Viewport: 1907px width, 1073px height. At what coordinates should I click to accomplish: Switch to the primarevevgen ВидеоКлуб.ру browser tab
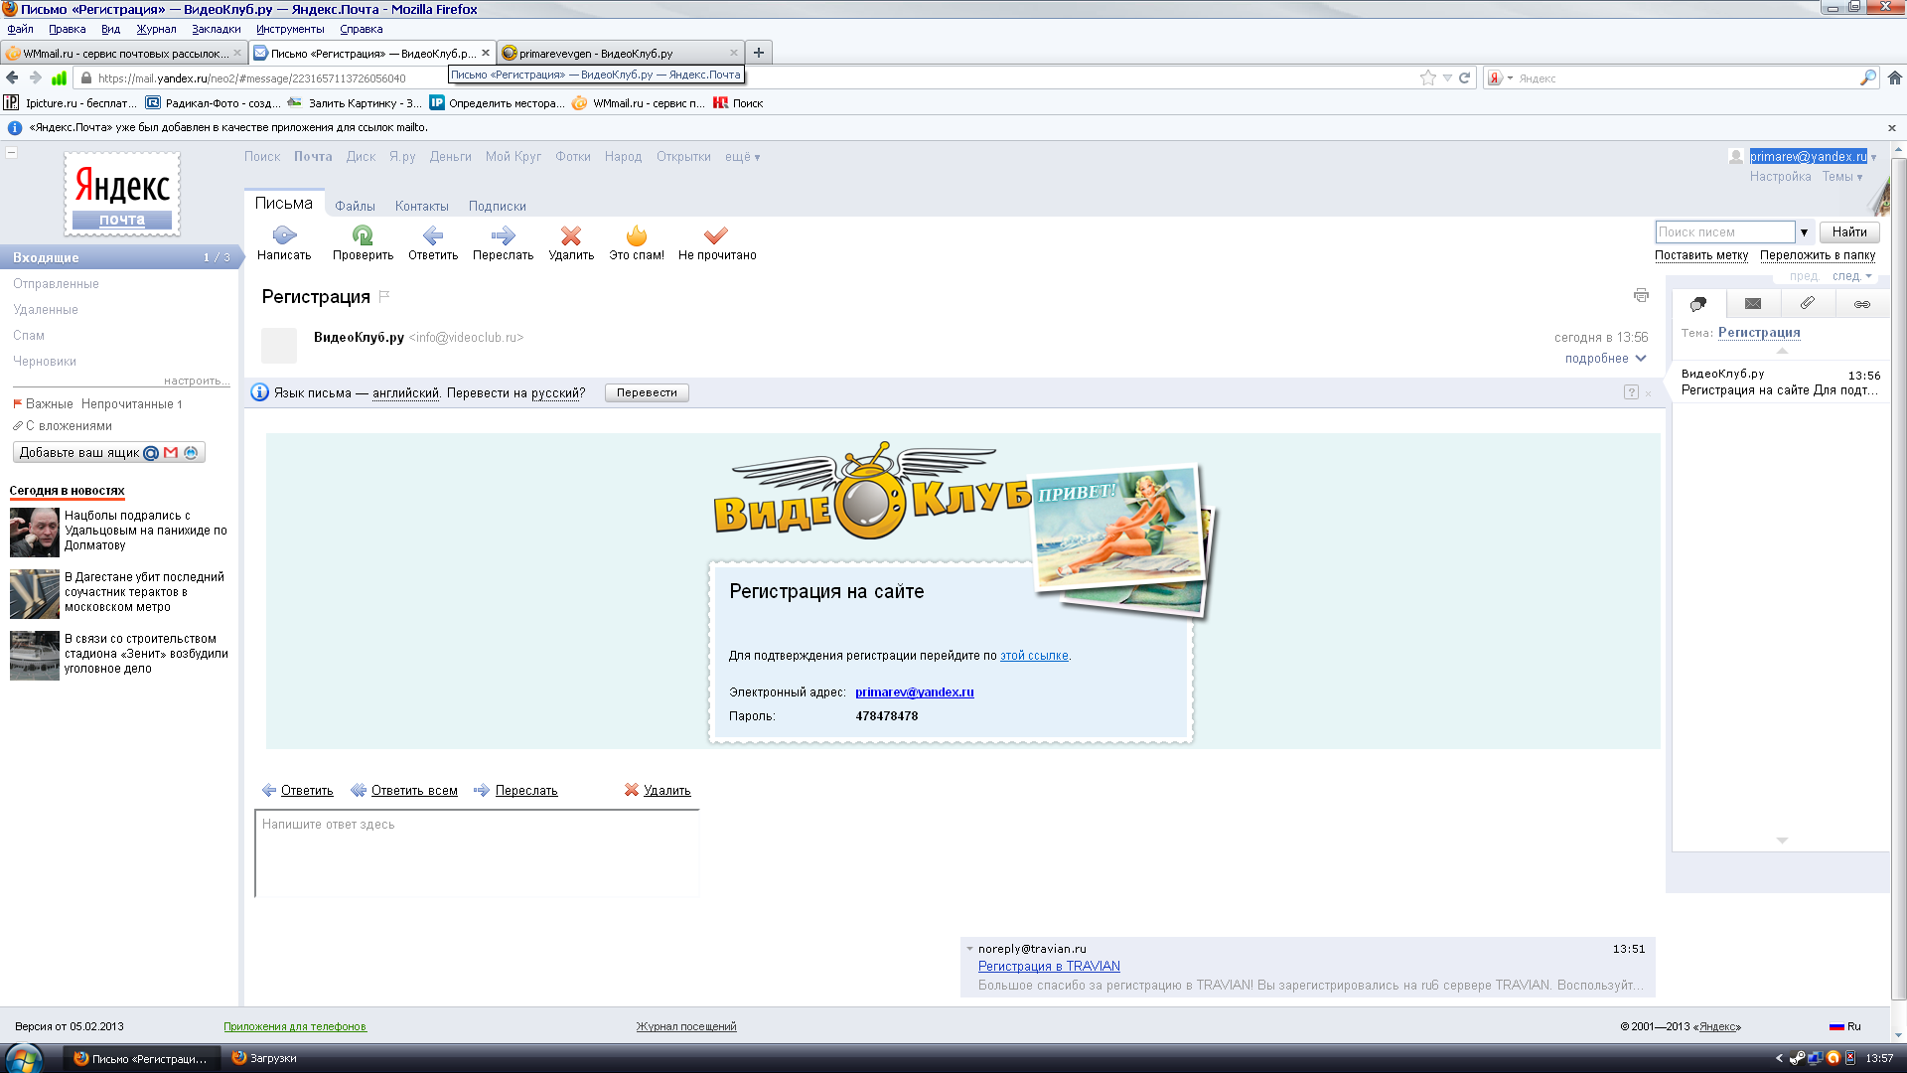click(621, 53)
